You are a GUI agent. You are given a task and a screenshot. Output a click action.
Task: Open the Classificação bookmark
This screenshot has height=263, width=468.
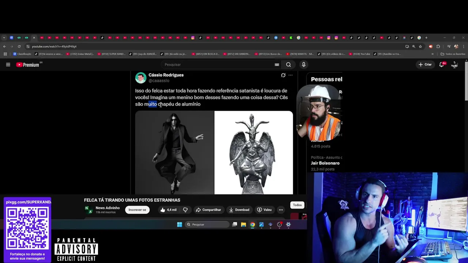(x=22, y=54)
